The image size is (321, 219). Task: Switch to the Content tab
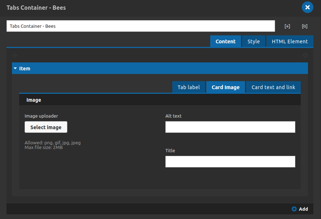(x=225, y=41)
